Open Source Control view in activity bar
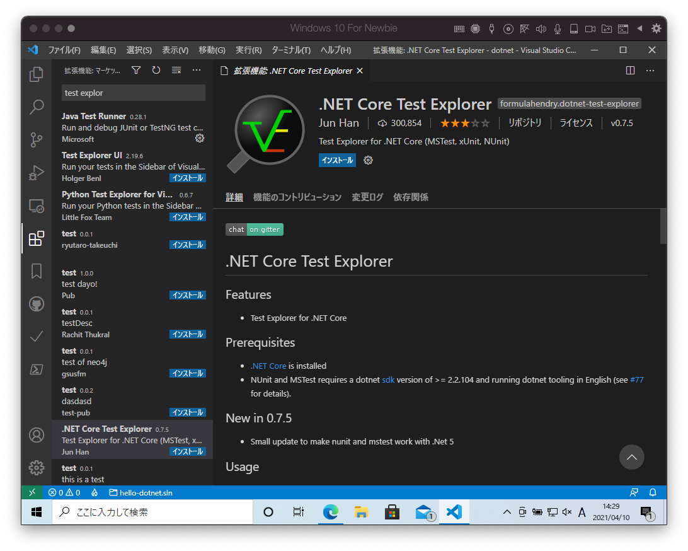 coord(37,139)
